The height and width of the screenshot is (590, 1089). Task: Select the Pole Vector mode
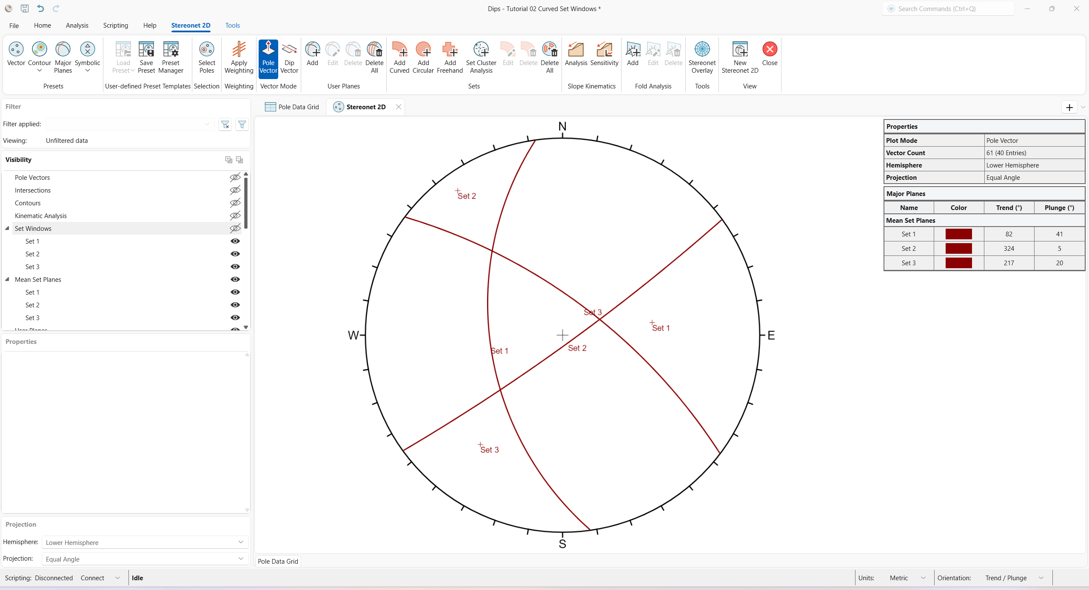coord(268,57)
